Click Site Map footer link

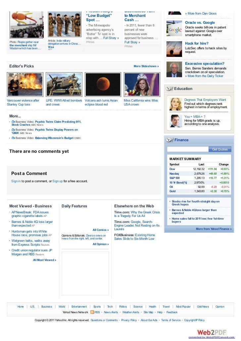[x=148, y=312]
